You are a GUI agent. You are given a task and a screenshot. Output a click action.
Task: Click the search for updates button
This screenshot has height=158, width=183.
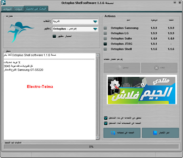[122, 133]
